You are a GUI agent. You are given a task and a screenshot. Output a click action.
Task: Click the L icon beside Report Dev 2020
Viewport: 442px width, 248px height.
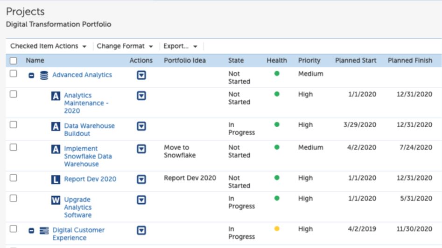56,179
